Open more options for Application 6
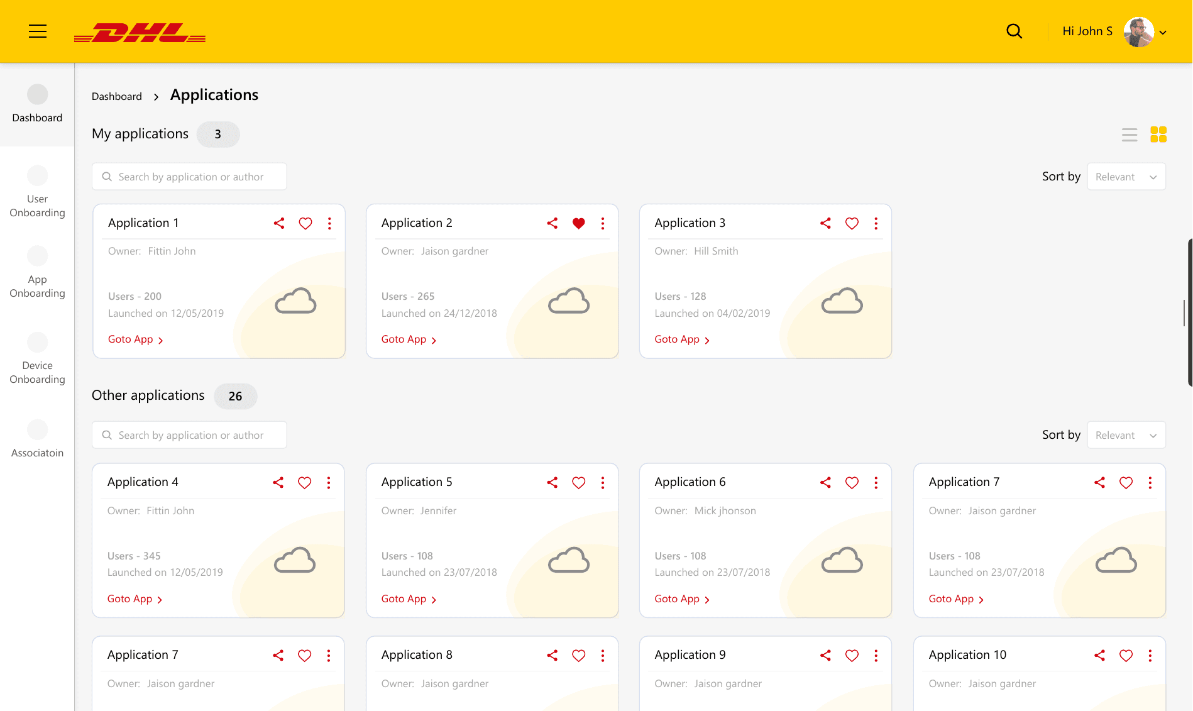The width and height of the screenshot is (1193, 711). point(876,483)
